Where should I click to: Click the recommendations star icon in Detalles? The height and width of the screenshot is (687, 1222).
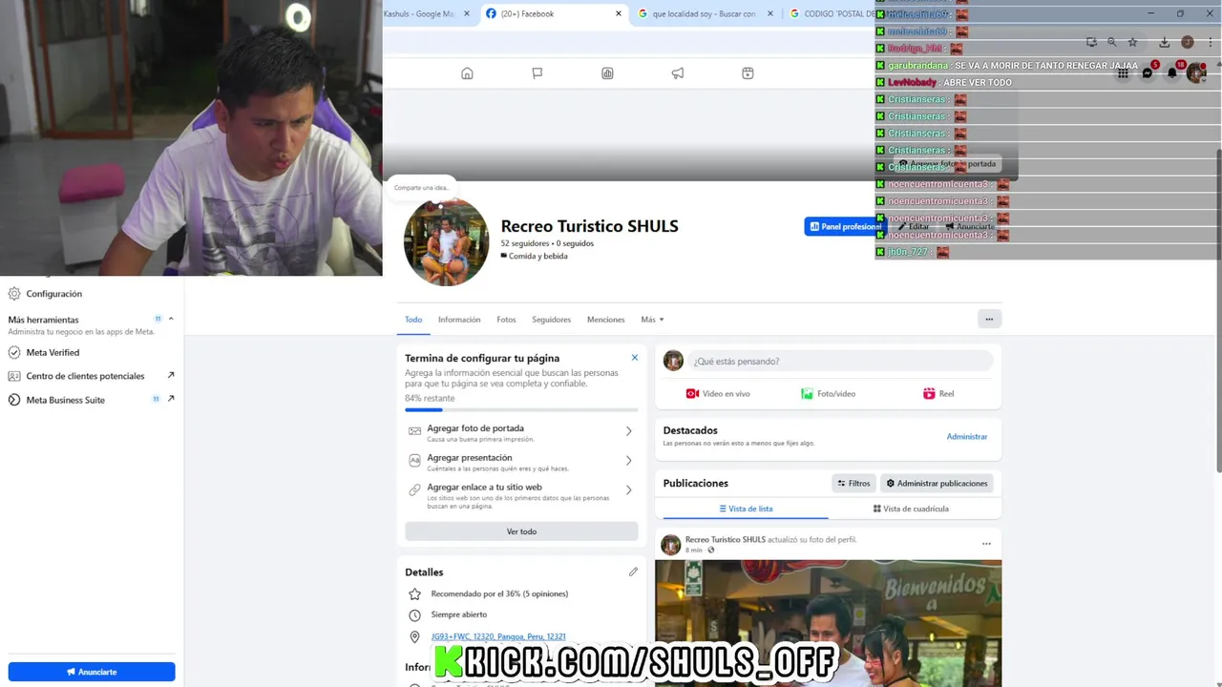pyautogui.click(x=414, y=593)
